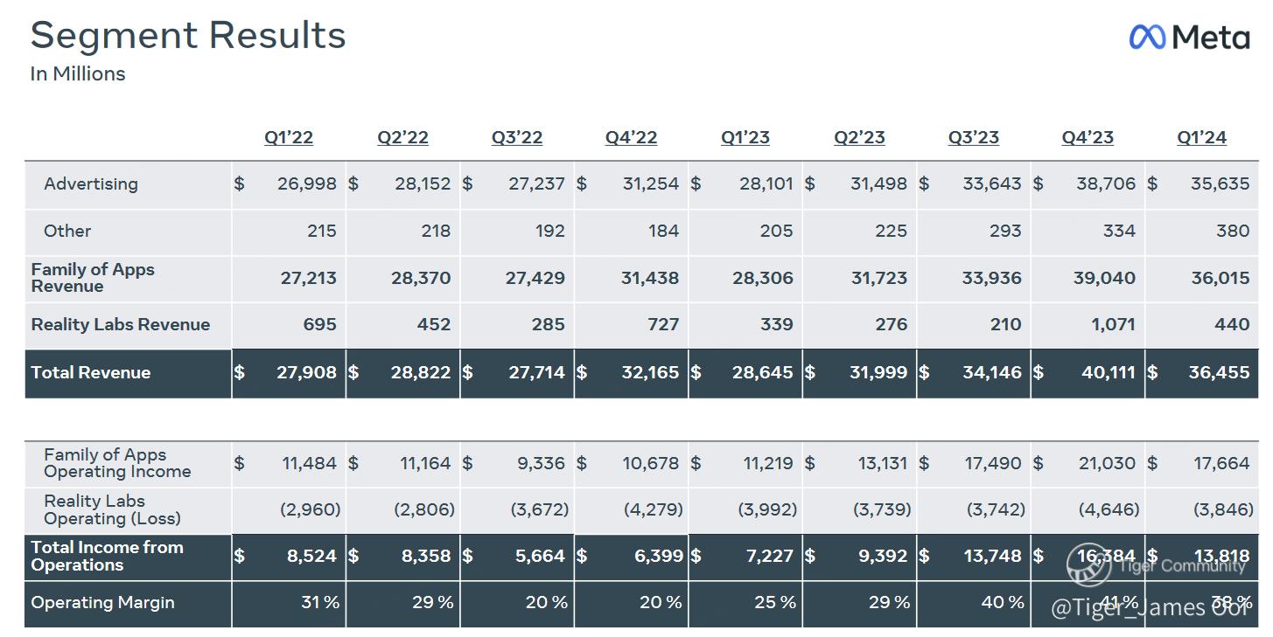1273x637 pixels.
Task: Click the Family of Apps Revenue label
Action: coord(93,278)
